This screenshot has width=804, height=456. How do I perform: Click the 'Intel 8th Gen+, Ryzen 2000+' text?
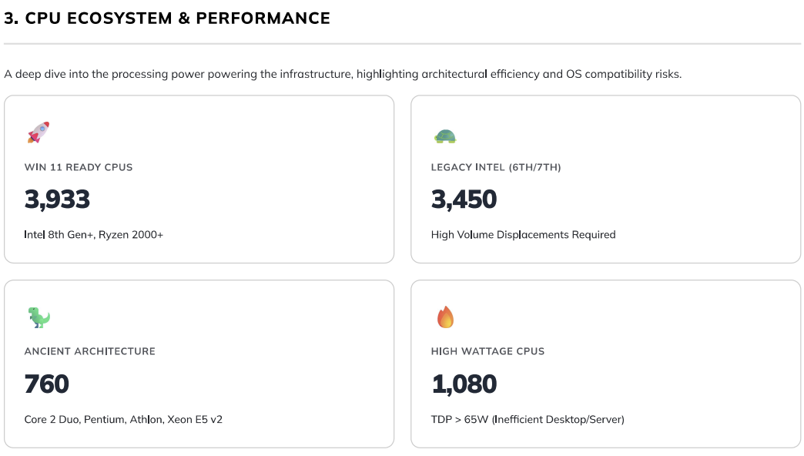pos(94,235)
